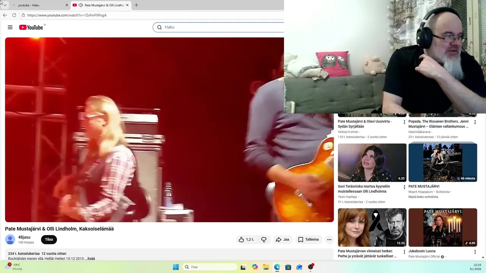The width and height of the screenshot is (486, 273).
Task: Click the Maarit Haapapuro playlist owner
Action: coord(421,192)
